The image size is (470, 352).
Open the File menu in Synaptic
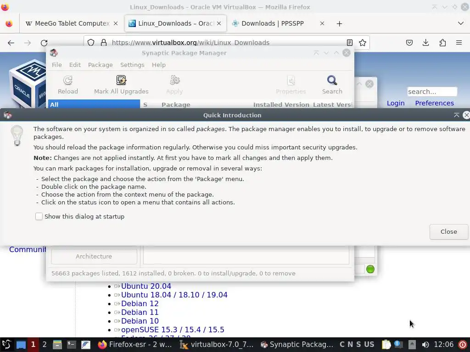(x=56, y=65)
